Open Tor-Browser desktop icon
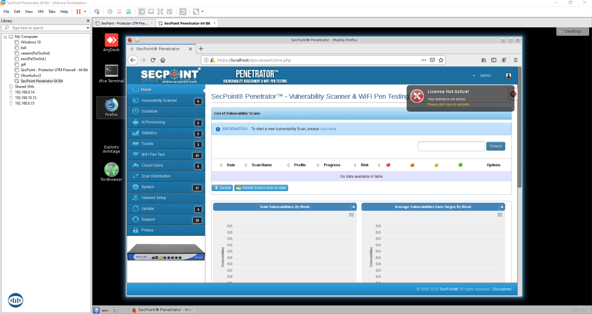Viewport: 592px width, 314px height. [111, 170]
